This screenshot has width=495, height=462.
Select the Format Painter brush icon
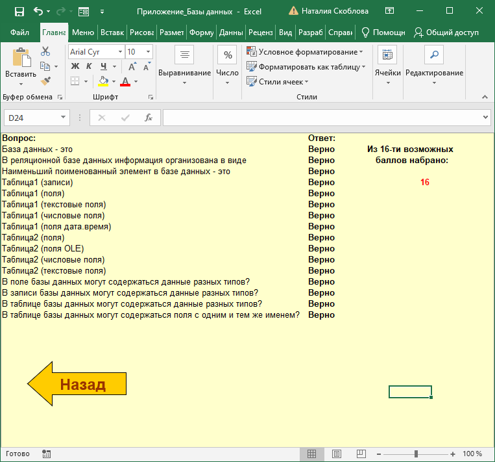click(45, 81)
